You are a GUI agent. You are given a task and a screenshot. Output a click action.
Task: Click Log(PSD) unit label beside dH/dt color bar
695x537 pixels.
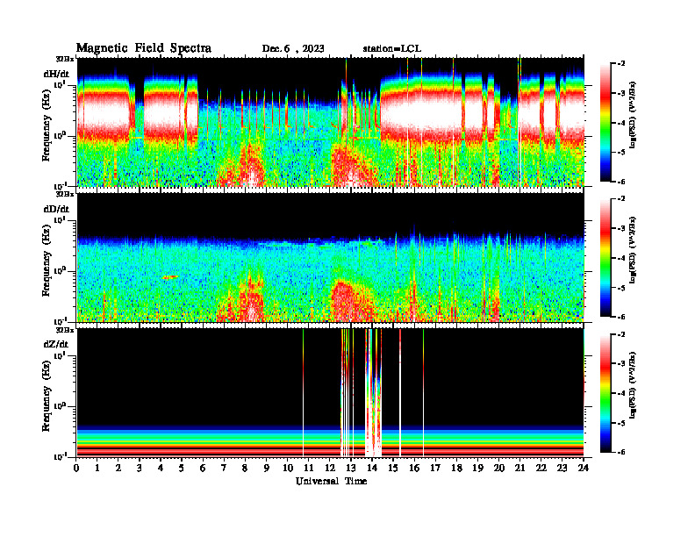click(633, 115)
